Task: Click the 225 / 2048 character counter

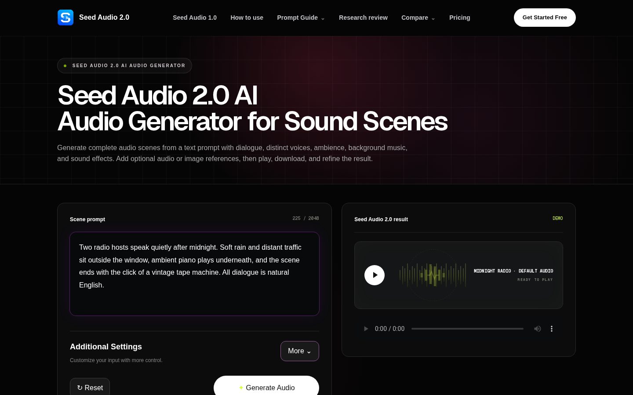Action: tap(306, 219)
